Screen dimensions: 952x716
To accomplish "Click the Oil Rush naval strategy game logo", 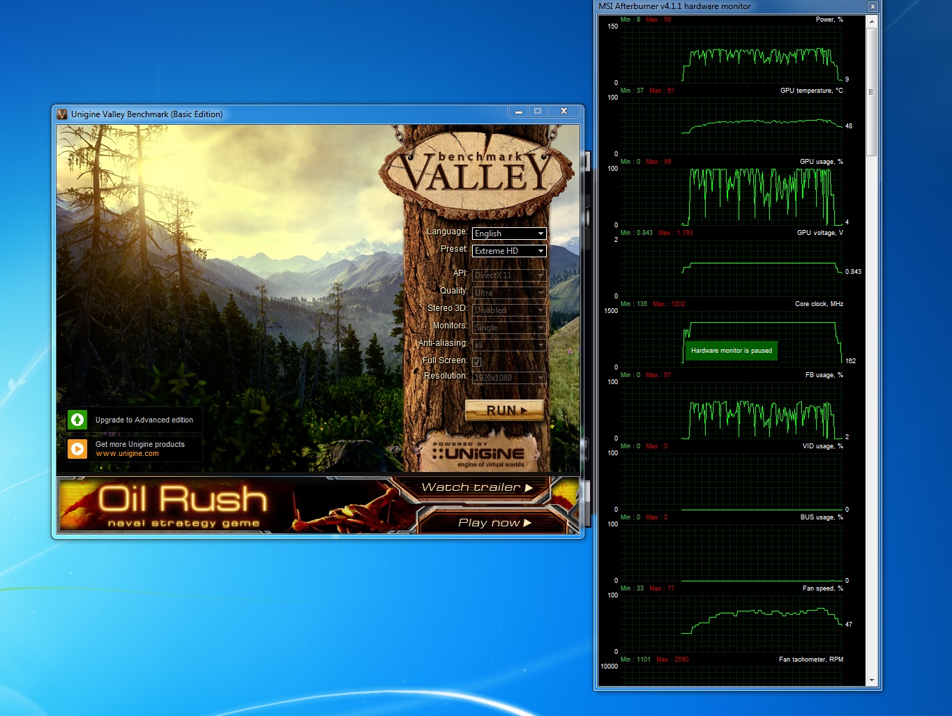I will point(183,505).
